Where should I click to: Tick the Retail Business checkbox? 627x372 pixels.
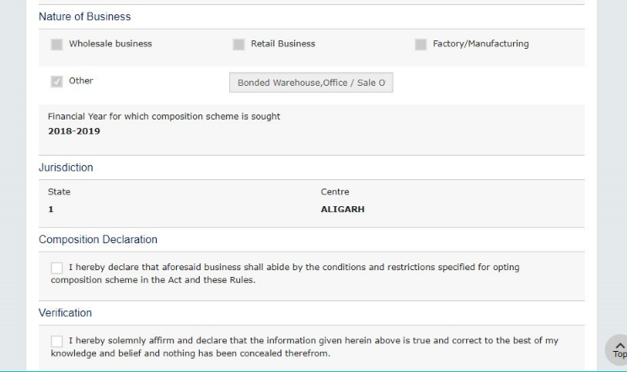(238, 45)
